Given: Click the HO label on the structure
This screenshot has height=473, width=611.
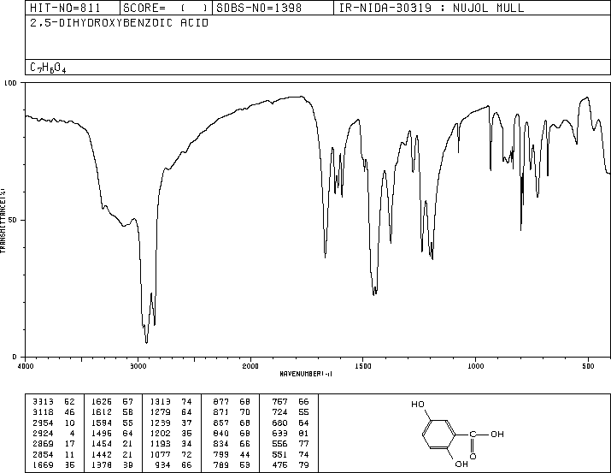Looking at the screenshot, I should (418, 405).
